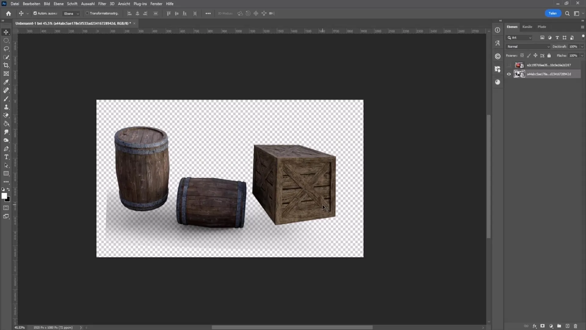Select the Paint Bucket tool
This screenshot has width=586, height=330.
[x=6, y=124]
